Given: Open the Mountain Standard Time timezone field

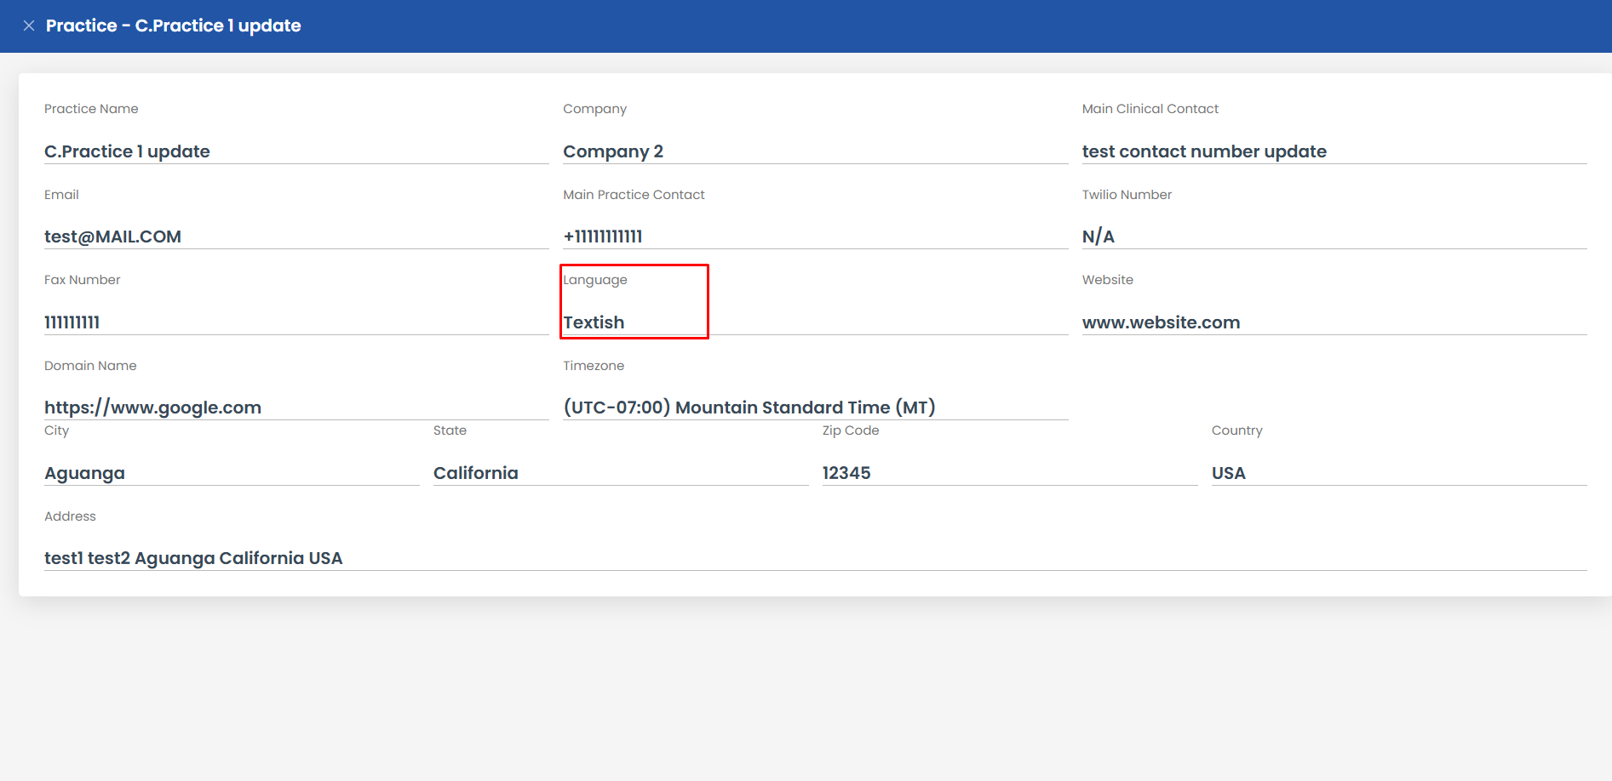Looking at the screenshot, I should [749, 408].
